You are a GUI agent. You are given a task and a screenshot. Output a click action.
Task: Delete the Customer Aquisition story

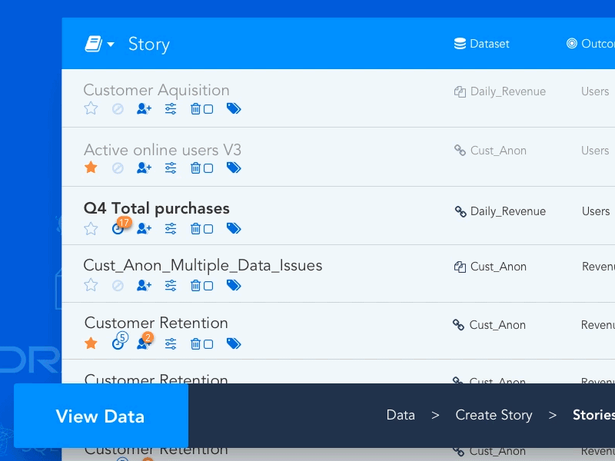tap(195, 108)
